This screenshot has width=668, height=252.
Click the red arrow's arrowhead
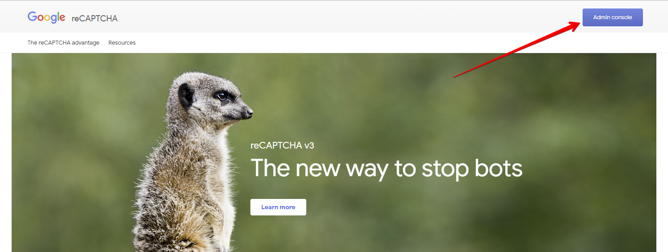[x=575, y=26]
